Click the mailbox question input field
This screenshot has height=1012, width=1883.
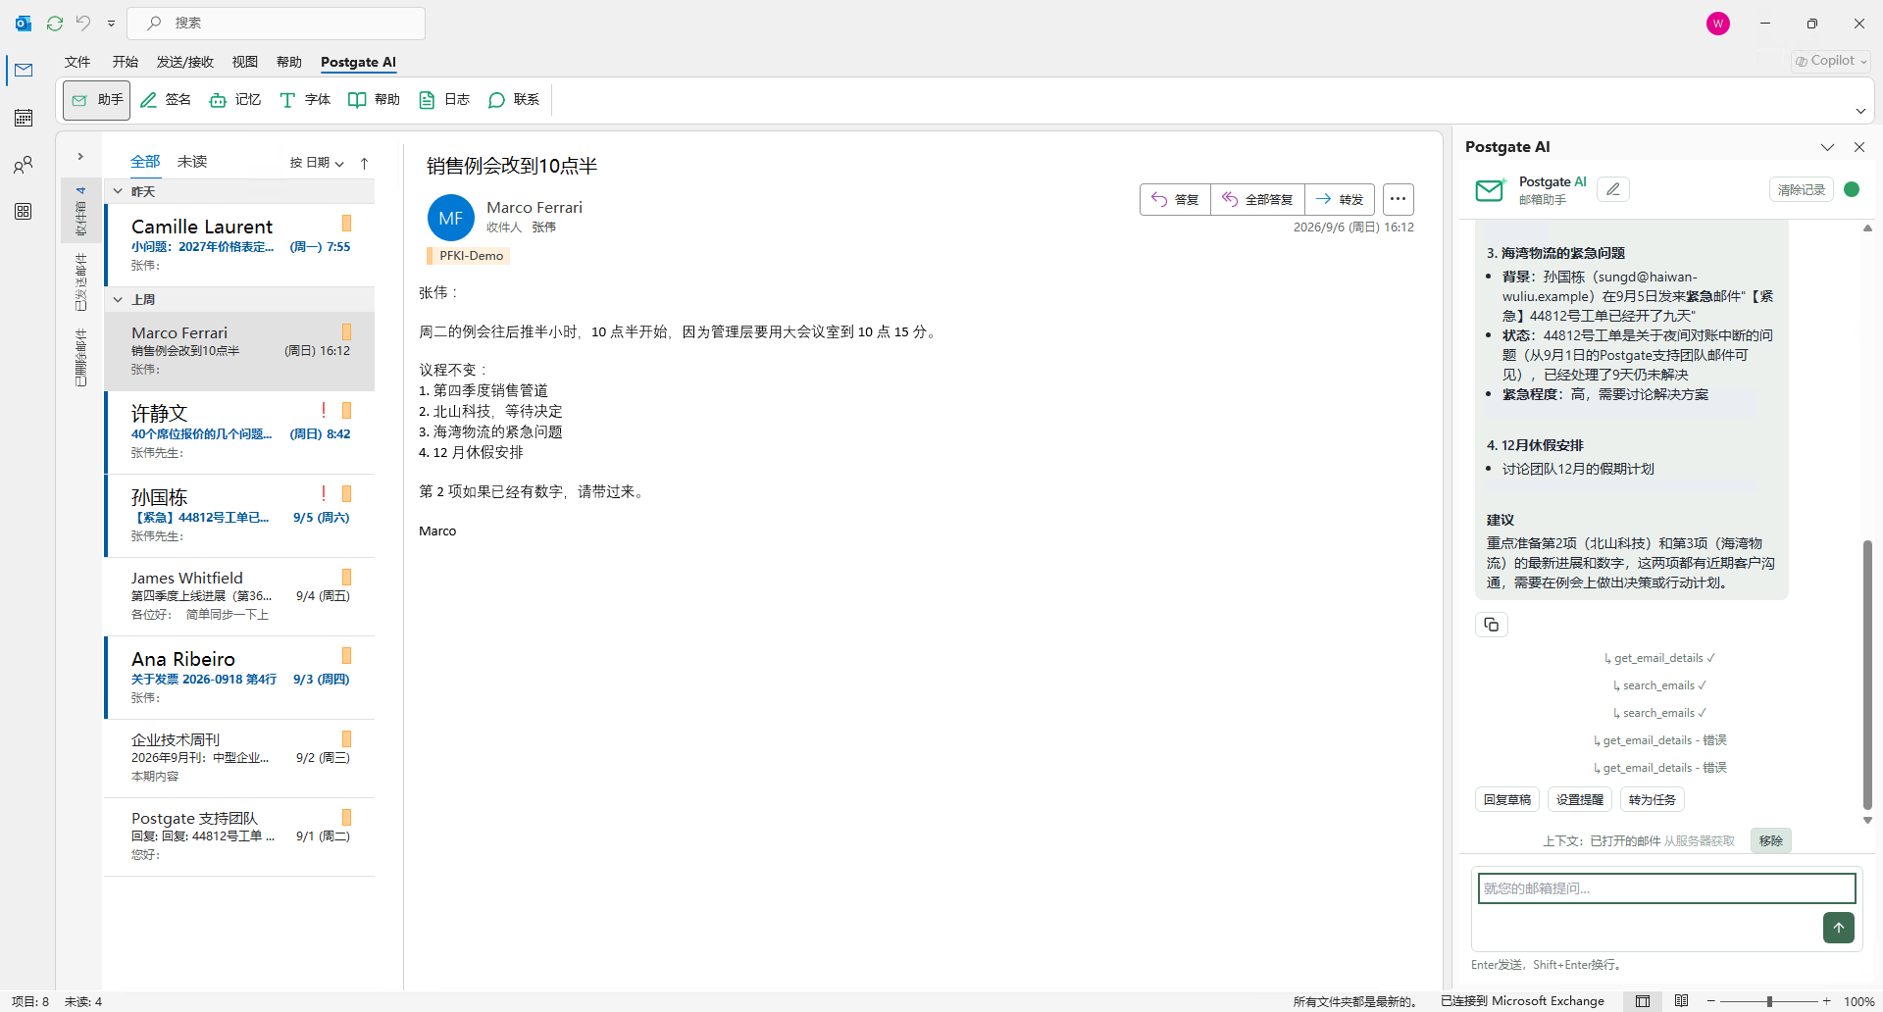[x=1666, y=888]
